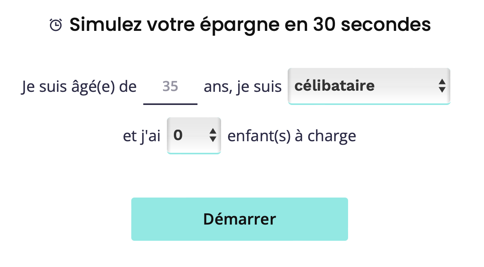
Task: Expand the children count dropdown showing 0
Action: click(x=194, y=135)
